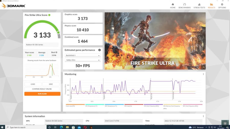
Task: Open File Explorer from the taskbar
Action: click(x=67, y=127)
